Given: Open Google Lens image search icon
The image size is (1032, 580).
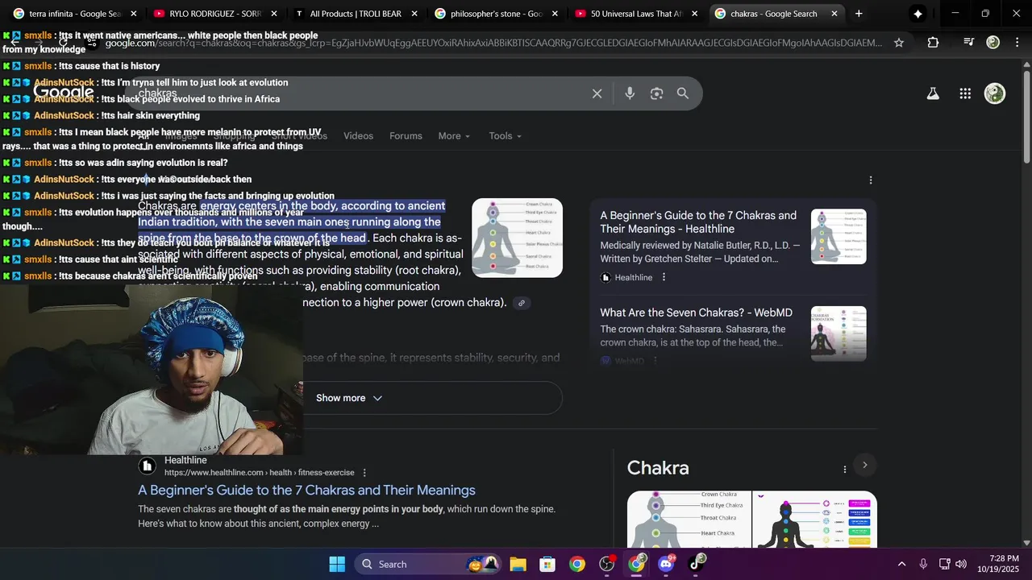Looking at the screenshot, I should tap(656, 93).
